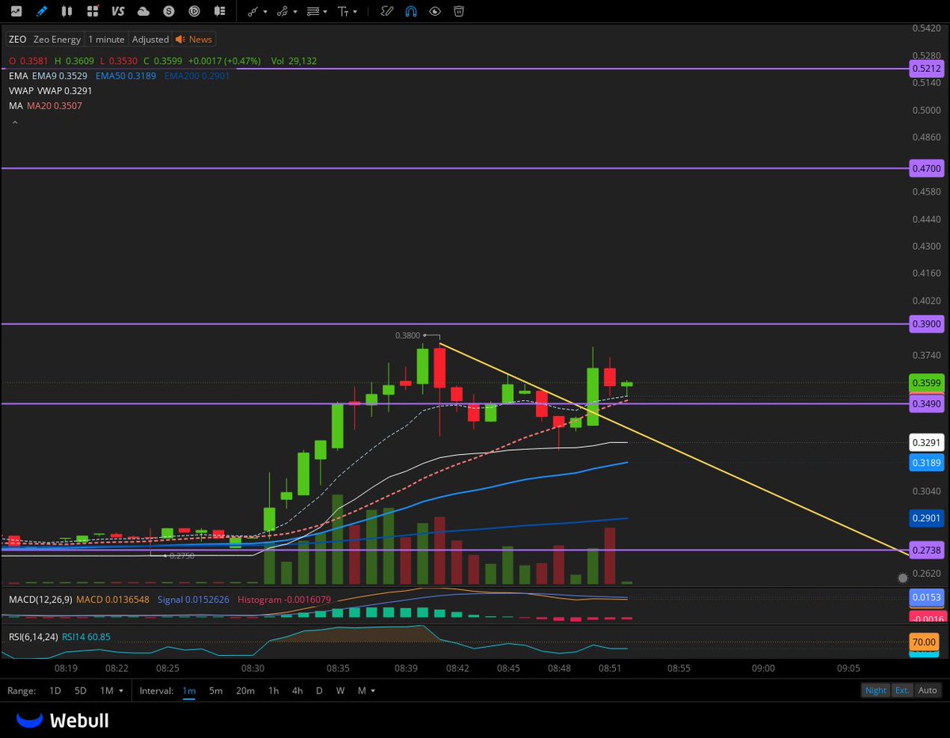Select the horizontal lines drawing tool
950x738 pixels.
coord(313,11)
